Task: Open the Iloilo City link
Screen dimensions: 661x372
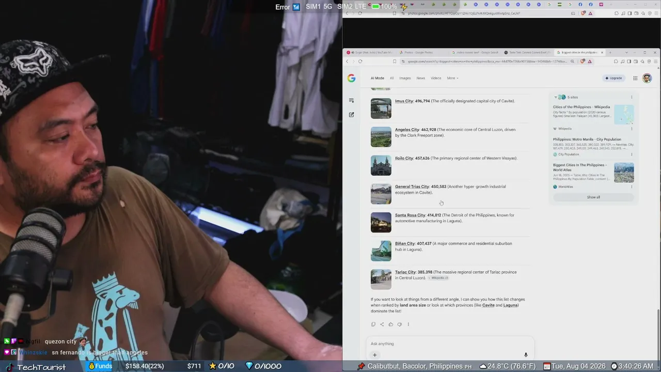Action: (x=404, y=158)
